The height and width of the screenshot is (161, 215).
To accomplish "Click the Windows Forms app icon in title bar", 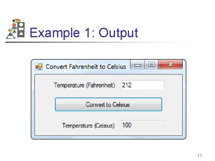I will 39,67.
